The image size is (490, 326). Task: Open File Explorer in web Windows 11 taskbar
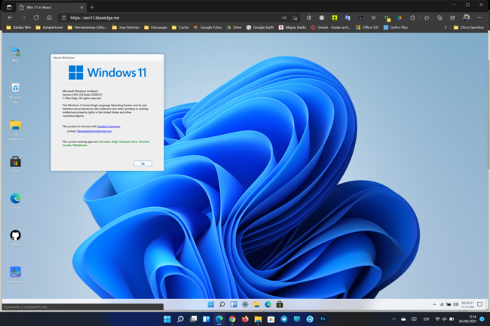[x=256, y=304]
